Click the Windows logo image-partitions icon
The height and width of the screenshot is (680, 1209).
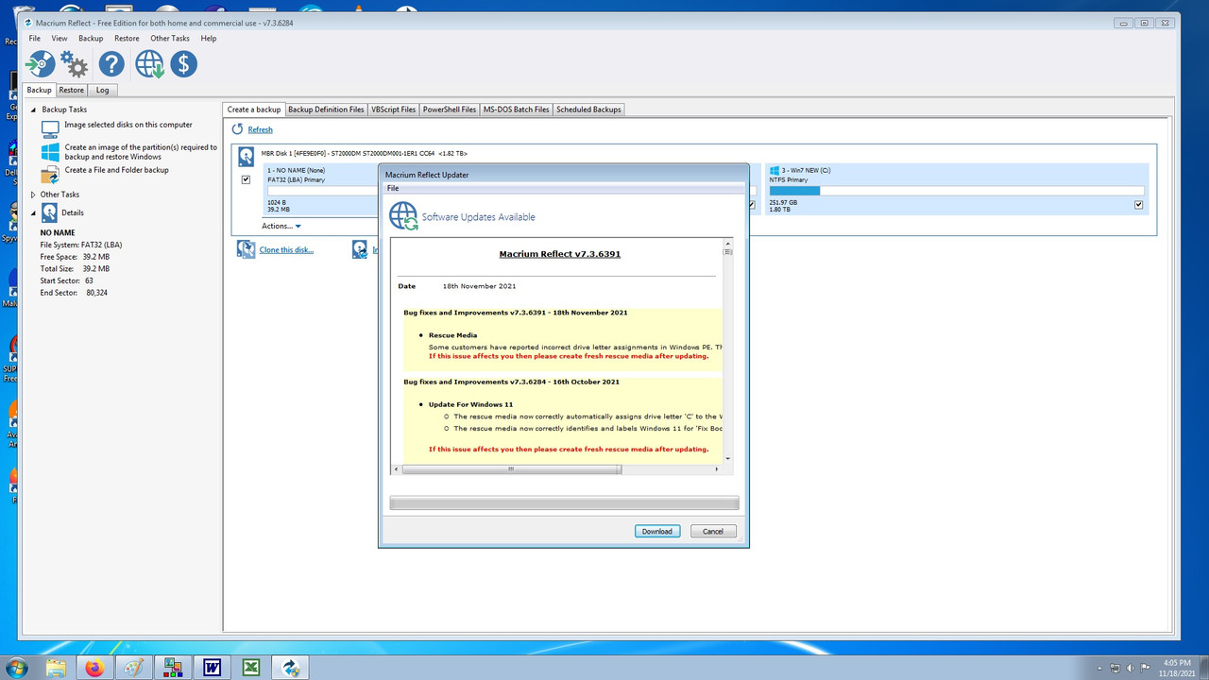point(50,152)
